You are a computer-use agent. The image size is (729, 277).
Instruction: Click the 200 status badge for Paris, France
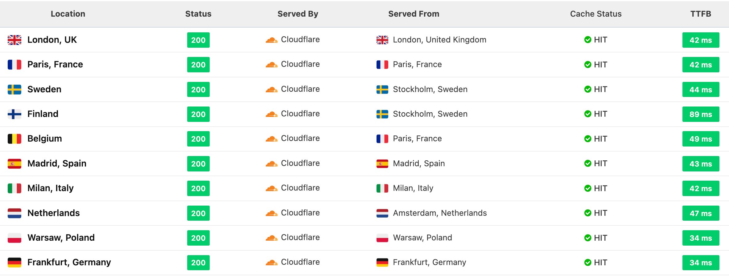tap(198, 65)
